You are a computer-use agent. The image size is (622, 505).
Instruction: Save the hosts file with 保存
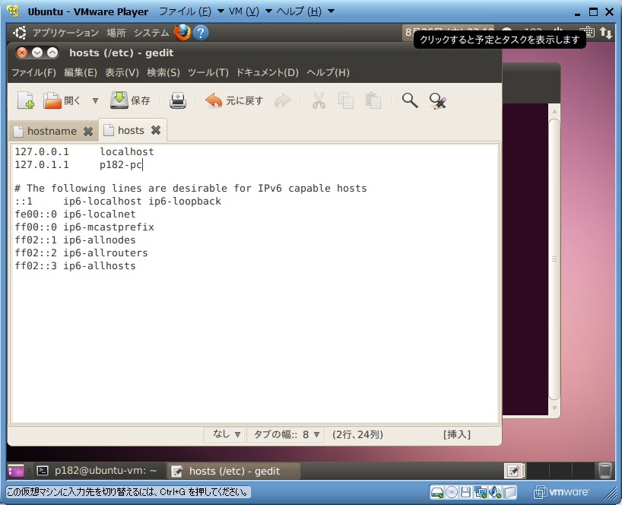[130, 100]
